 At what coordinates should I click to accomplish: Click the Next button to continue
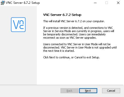tap(88, 91)
